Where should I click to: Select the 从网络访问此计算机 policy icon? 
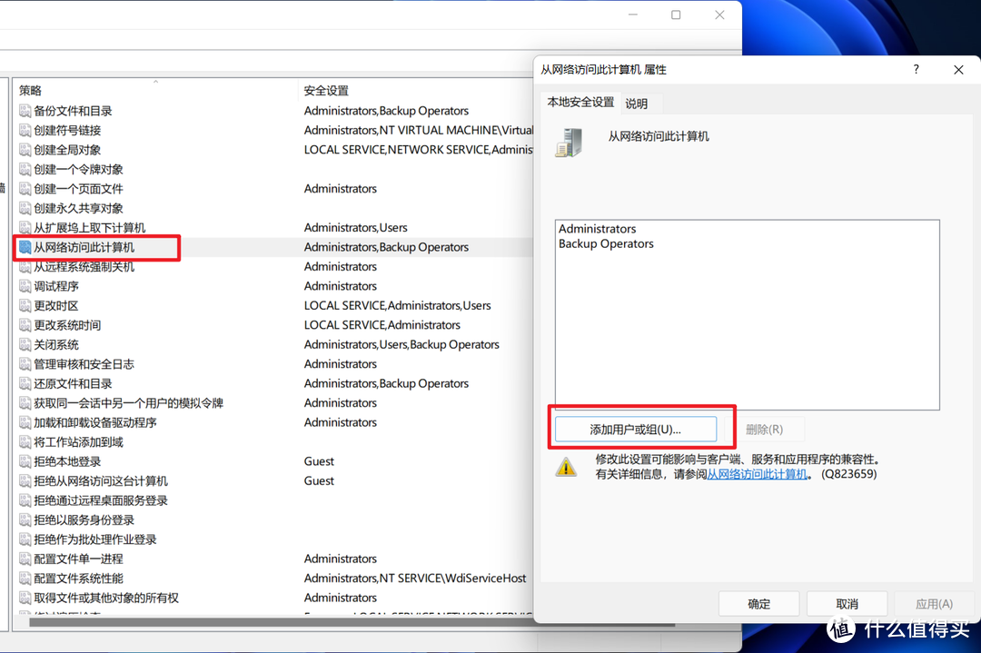(25, 247)
